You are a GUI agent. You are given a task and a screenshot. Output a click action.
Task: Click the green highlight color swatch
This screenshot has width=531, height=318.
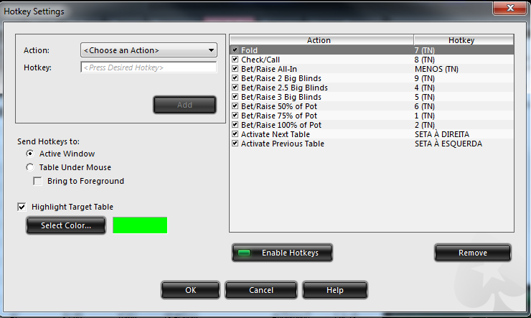click(140, 225)
